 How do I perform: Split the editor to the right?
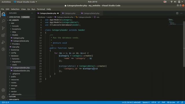click(x=177, y=13)
